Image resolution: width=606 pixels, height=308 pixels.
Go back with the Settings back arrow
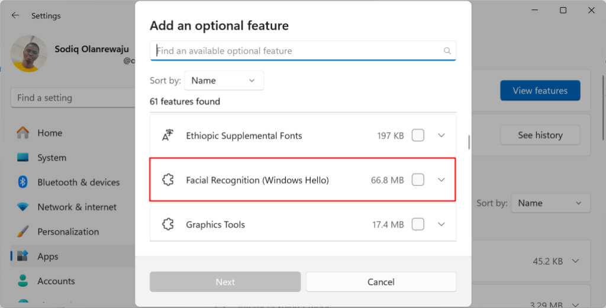(15, 15)
